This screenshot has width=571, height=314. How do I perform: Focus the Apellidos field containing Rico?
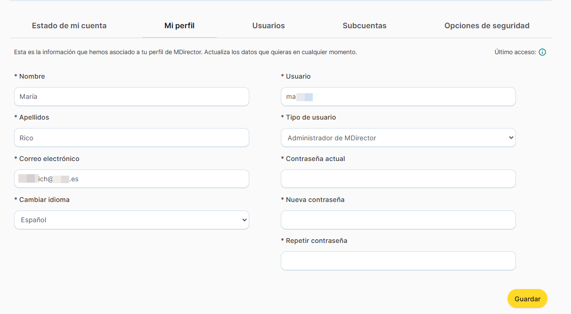tap(131, 138)
